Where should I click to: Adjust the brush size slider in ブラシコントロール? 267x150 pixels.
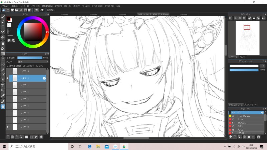click(244, 66)
